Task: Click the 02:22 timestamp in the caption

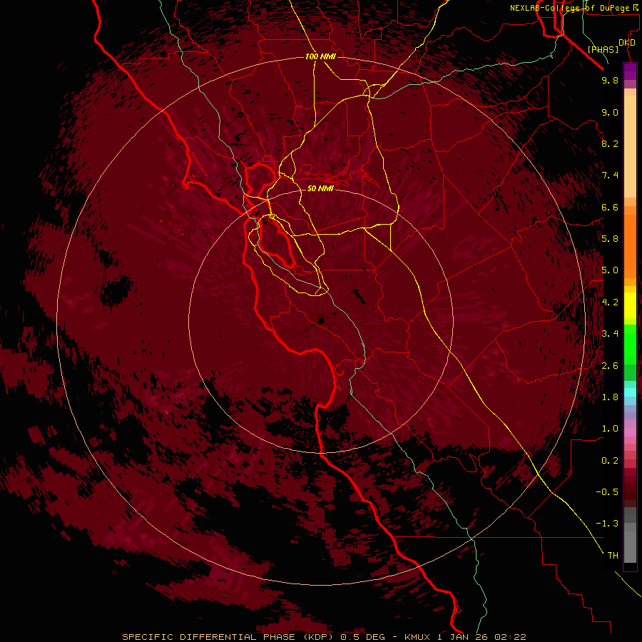Action: (510, 637)
